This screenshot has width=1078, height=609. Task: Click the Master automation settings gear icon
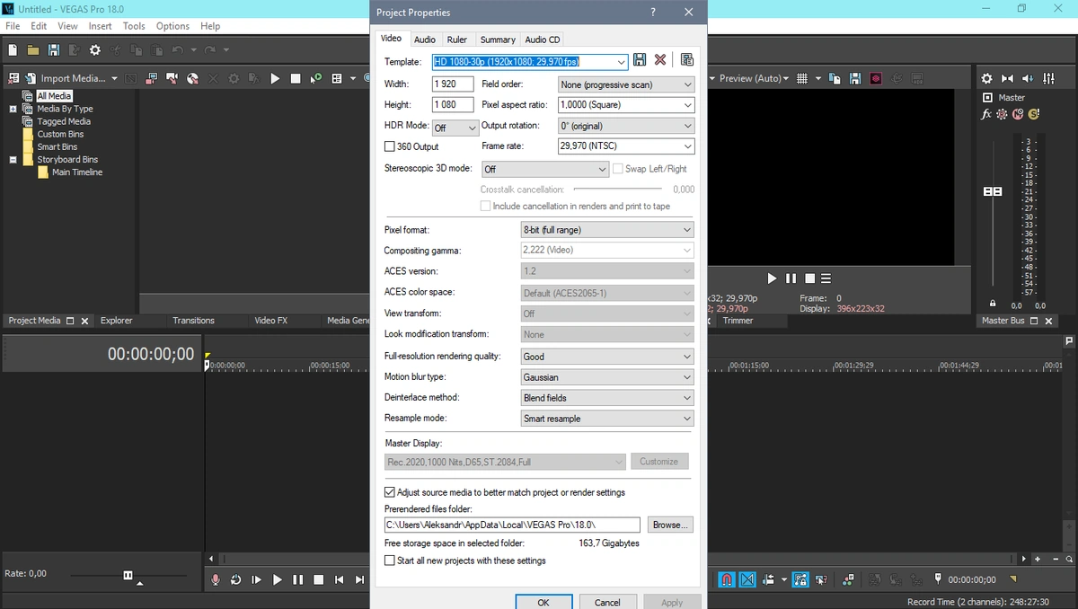click(1002, 114)
